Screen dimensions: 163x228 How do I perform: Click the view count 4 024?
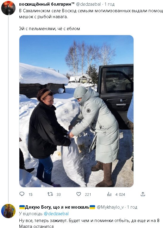[120, 194]
